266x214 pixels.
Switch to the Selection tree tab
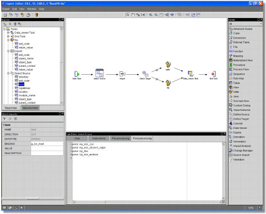point(30,108)
